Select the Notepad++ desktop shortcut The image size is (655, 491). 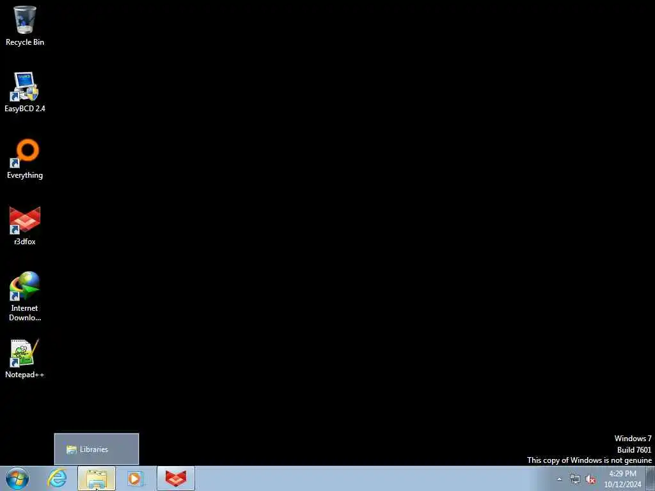25,358
